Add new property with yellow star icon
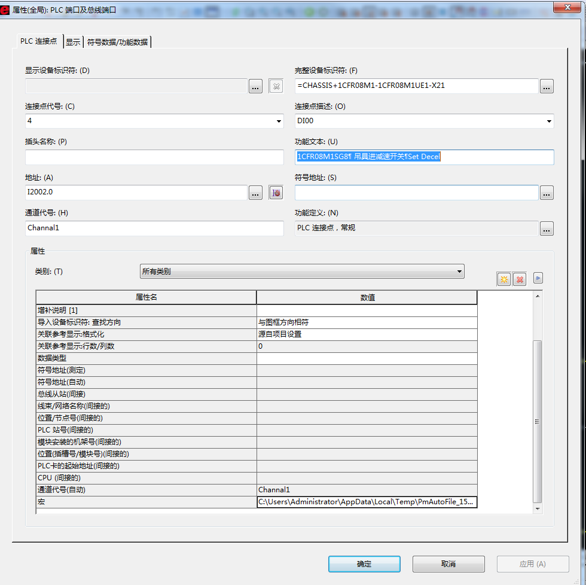 (x=503, y=279)
